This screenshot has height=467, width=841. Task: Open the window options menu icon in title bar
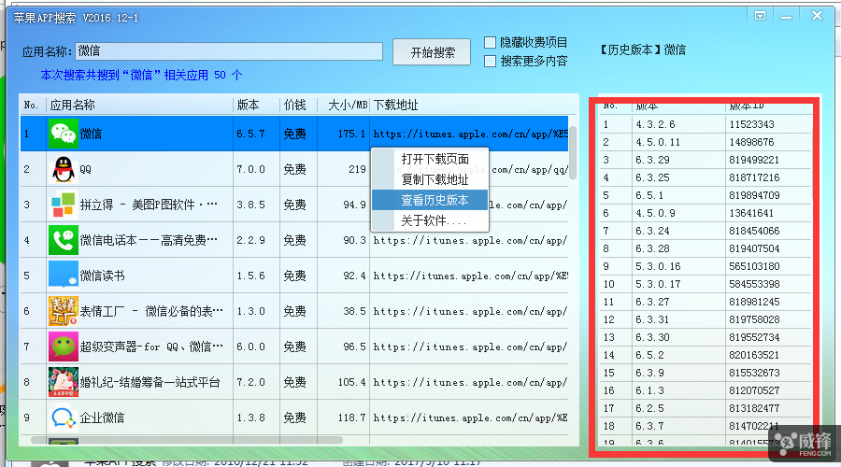(760, 16)
